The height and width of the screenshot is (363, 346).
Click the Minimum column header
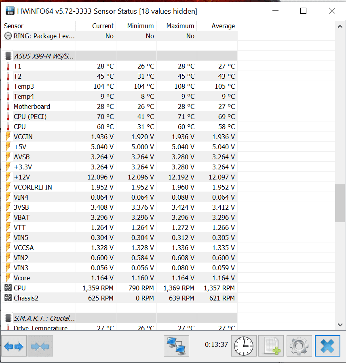tap(136, 26)
